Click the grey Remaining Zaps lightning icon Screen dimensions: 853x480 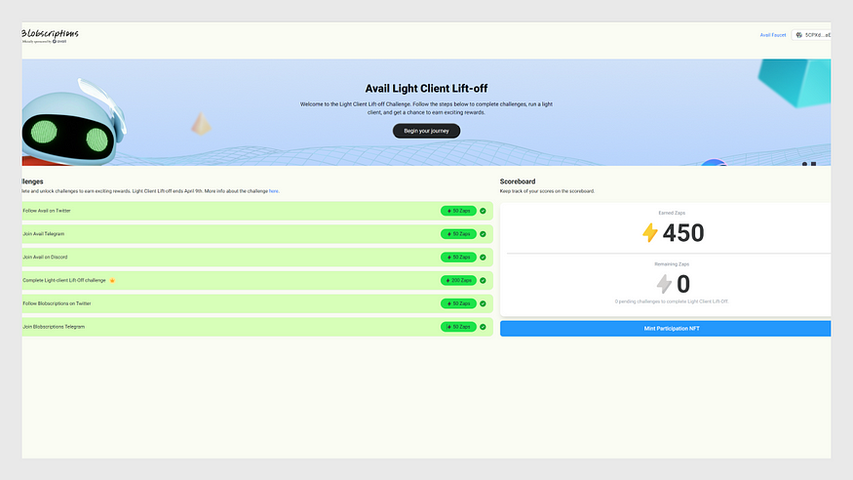(x=664, y=284)
